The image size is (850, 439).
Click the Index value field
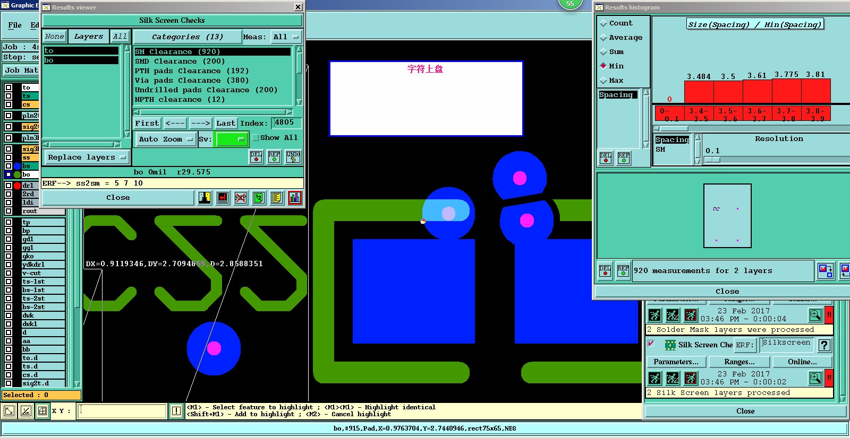[286, 123]
